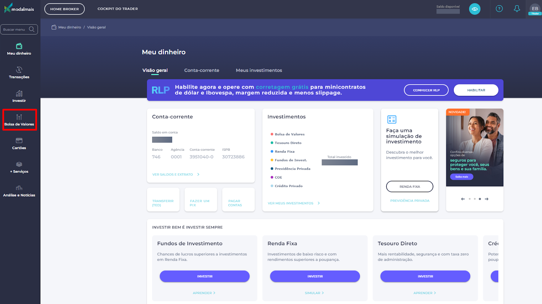Switch to Visão geral tab

pos(155,70)
